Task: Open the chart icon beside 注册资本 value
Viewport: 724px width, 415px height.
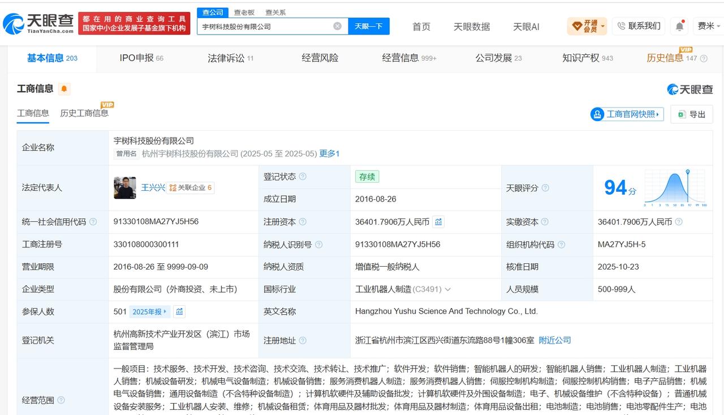Action: coord(438,222)
